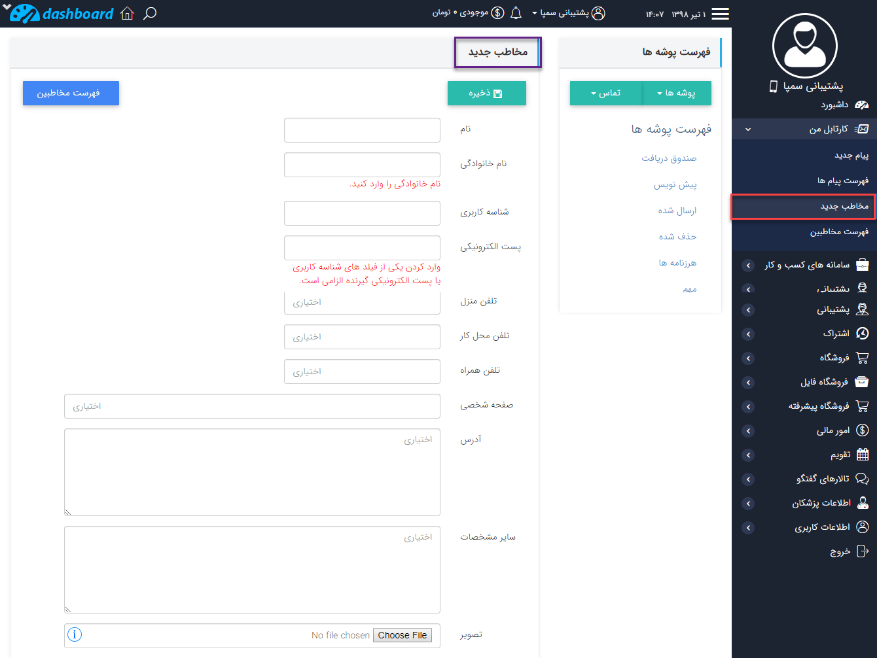Select the calendar icon beside تقویم
Screen dimensions: 877x658
tap(863, 455)
